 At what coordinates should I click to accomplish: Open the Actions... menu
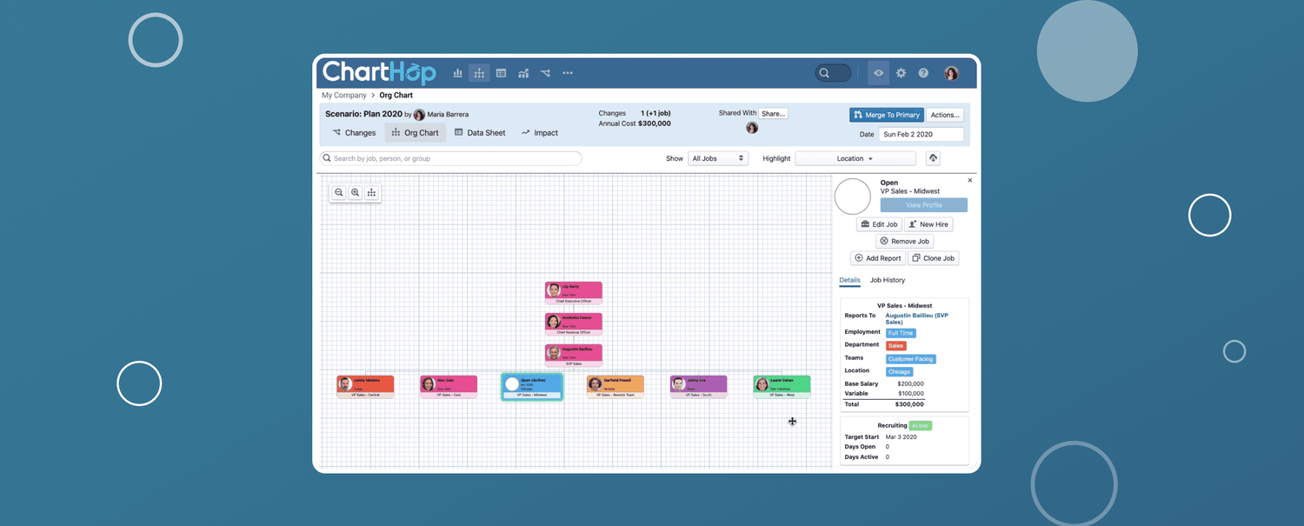(x=944, y=115)
